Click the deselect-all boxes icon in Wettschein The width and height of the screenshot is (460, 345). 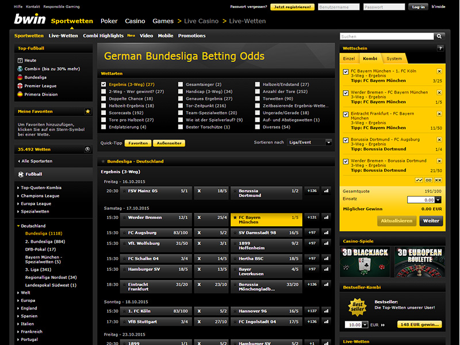point(428,180)
